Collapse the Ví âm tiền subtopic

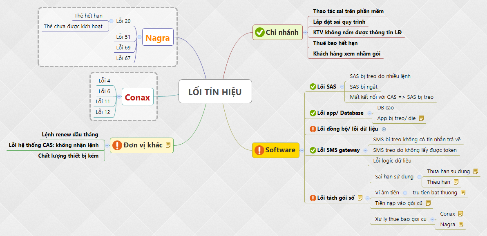pyautogui.click(x=404, y=193)
